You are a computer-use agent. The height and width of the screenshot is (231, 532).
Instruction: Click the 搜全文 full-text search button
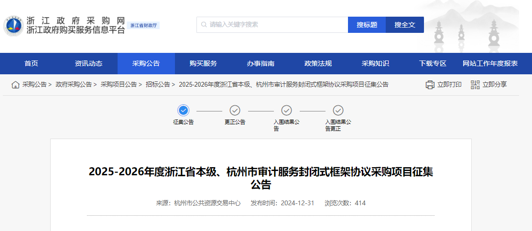[405, 25]
